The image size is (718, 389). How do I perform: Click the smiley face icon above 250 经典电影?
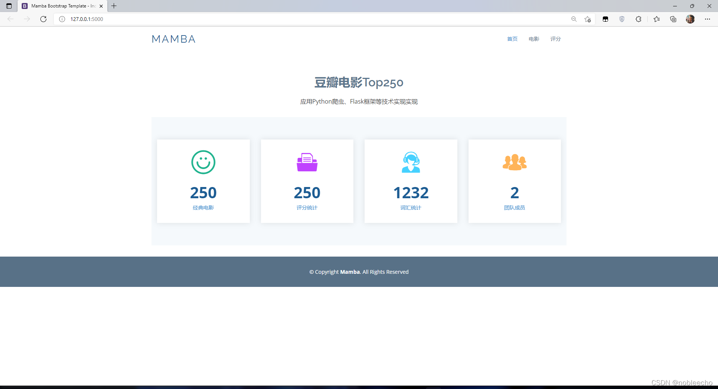coord(203,162)
